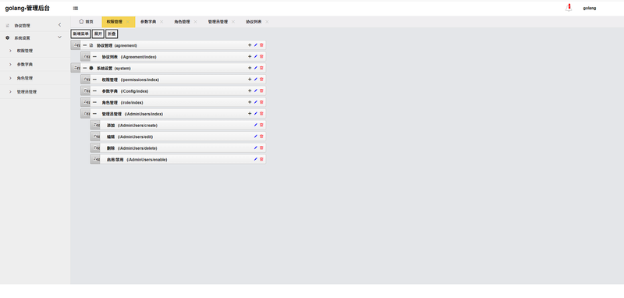Delete the 系统设置 (system) row
The height and width of the screenshot is (298, 624).
coord(261,68)
